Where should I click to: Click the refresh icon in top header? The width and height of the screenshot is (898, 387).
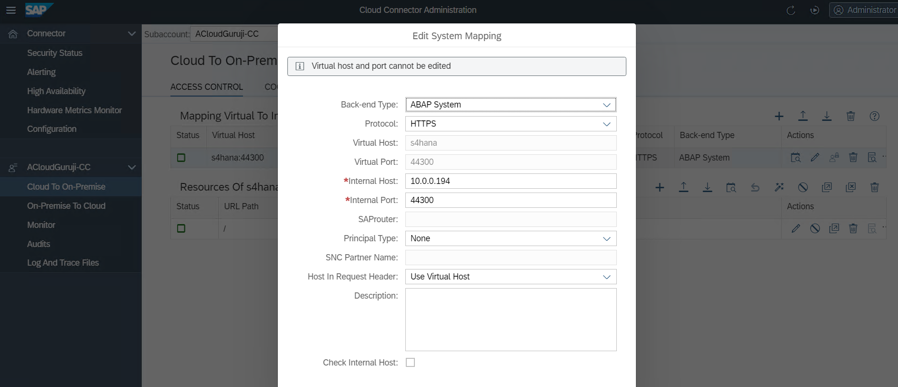pos(791,11)
